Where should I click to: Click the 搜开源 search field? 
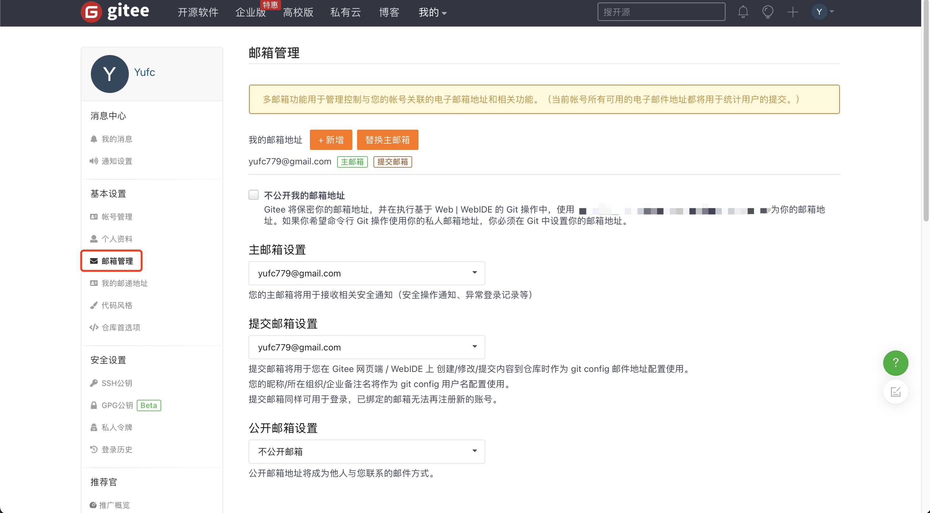click(x=661, y=12)
